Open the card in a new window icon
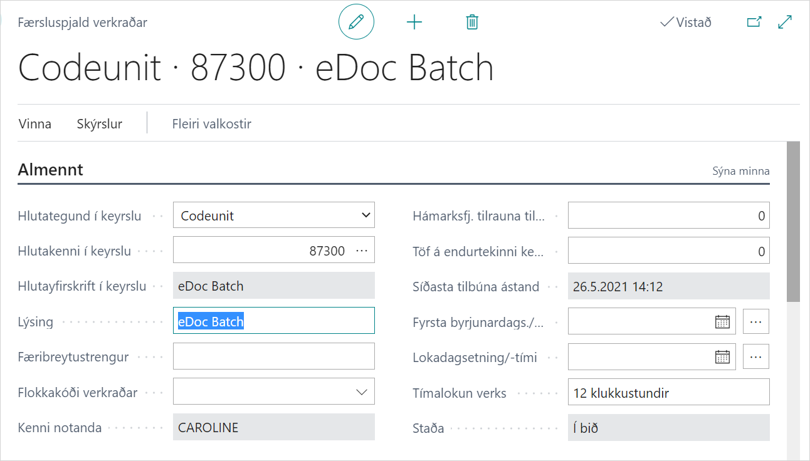Viewport: 810px width, 461px height. coord(754,22)
